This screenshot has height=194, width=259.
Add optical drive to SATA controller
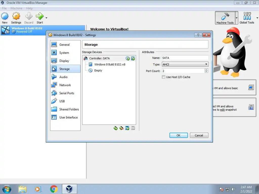(128, 58)
